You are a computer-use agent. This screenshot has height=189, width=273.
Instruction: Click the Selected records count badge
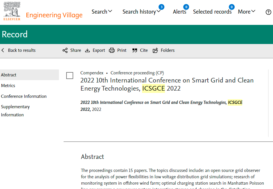pos(231,7)
